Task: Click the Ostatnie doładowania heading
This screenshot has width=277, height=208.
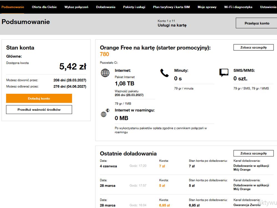Action: pos(128,154)
